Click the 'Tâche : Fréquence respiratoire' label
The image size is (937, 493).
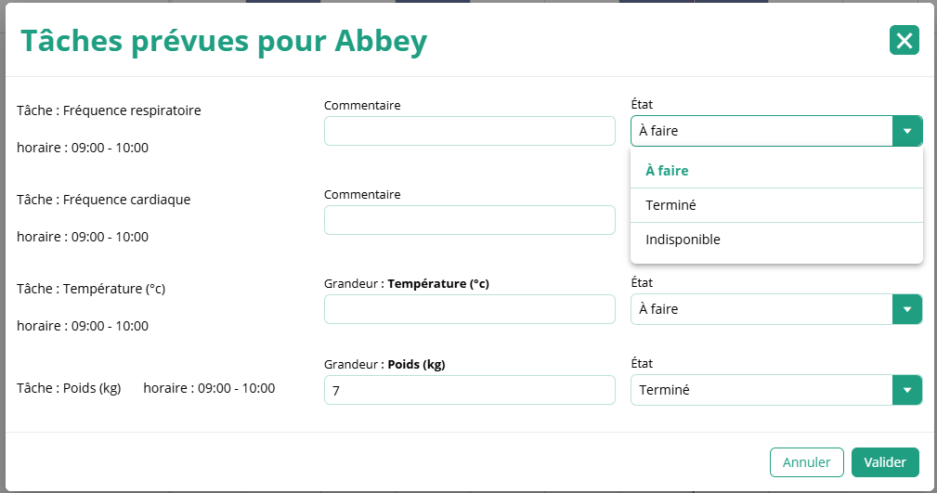click(x=109, y=110)
